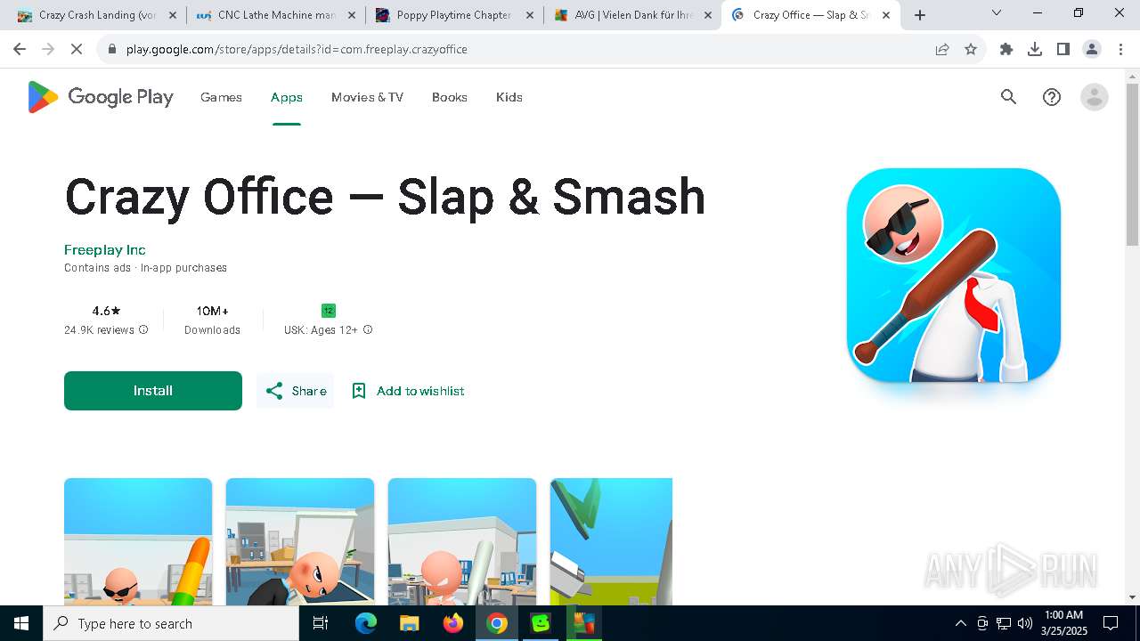The image size is (1140, 641).
Task: Open File Explorer from the taskbar
Action: [409, 623]
